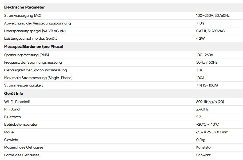Click the 'Bluetooth' row label
243x160 pixels.
[13, 117]
